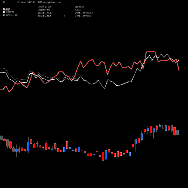The height and width of the screenshot is (188, 188).
Task: Click the '50MA: 126.8' value
Action: coord(44,16)
